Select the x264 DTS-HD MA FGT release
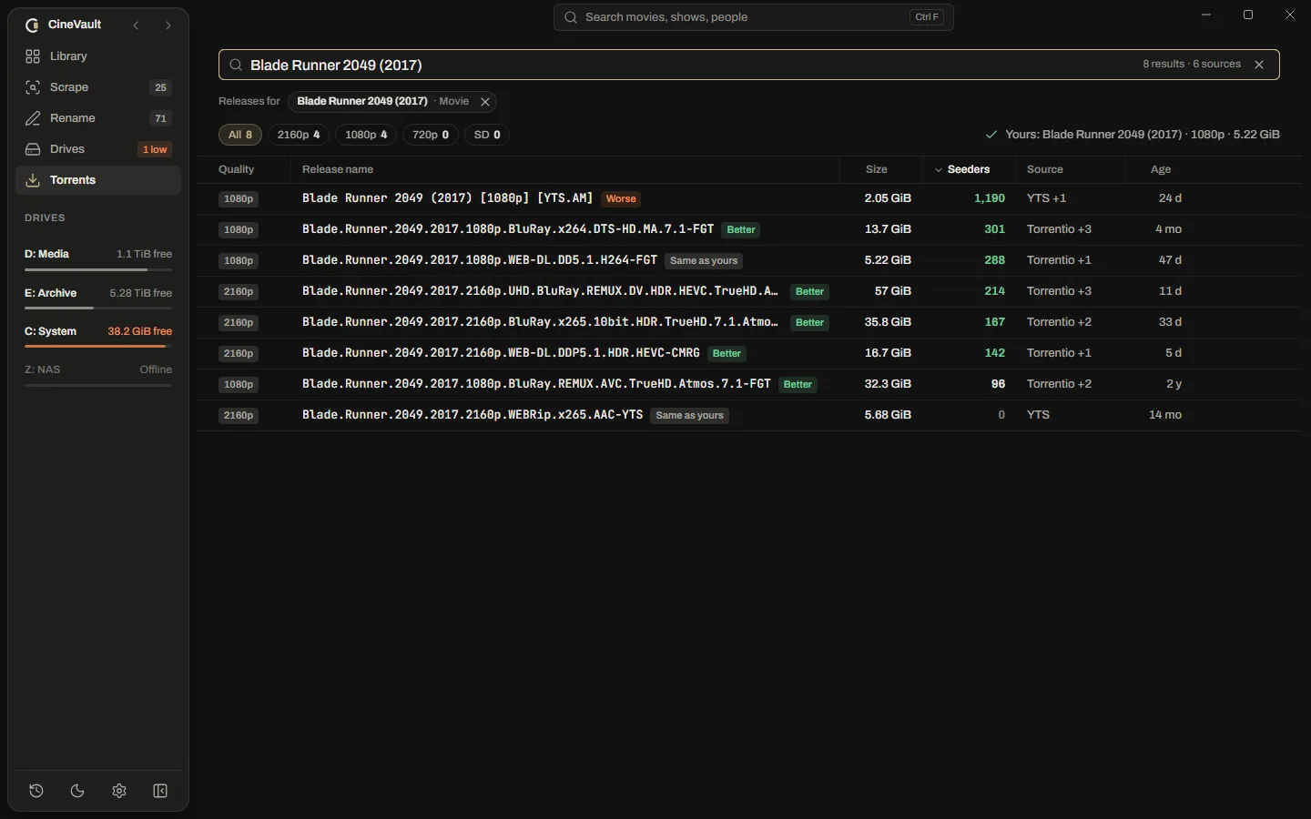Screen dimensions: 1311x819 (748, 229)
